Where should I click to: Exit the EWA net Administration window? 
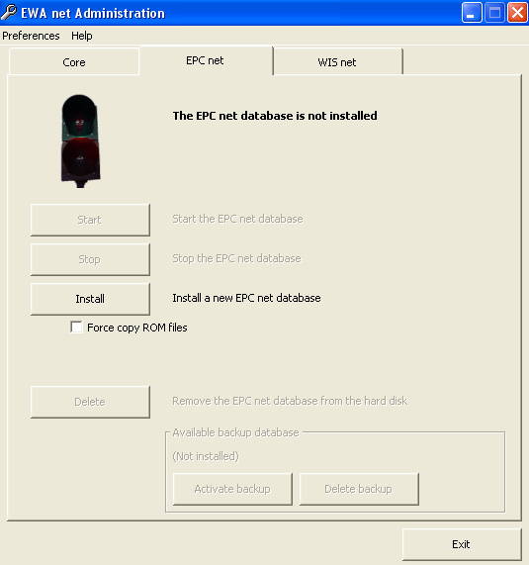462,544
